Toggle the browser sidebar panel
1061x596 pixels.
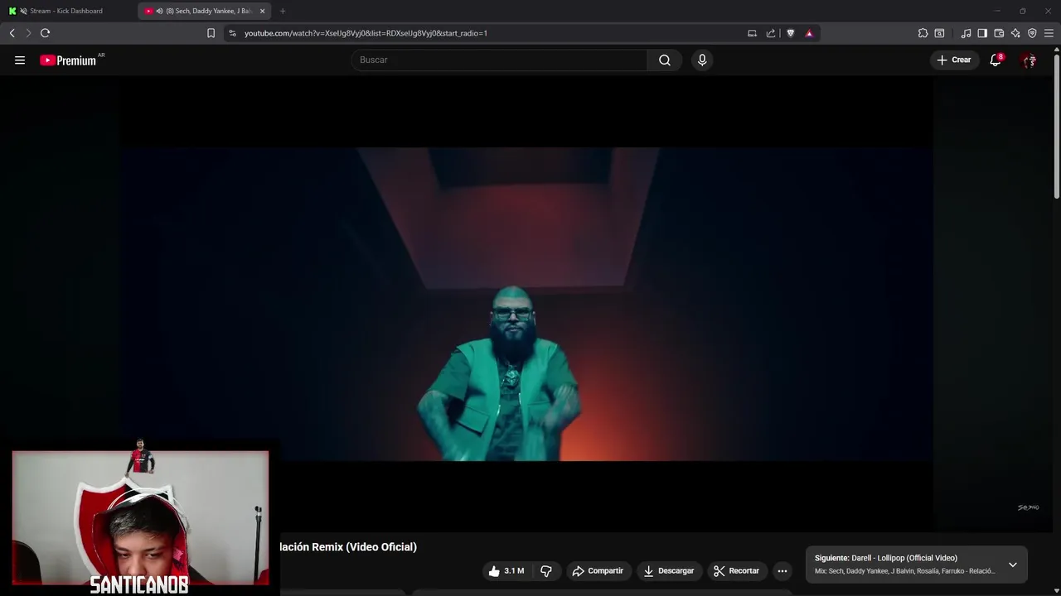pos(982,33)
